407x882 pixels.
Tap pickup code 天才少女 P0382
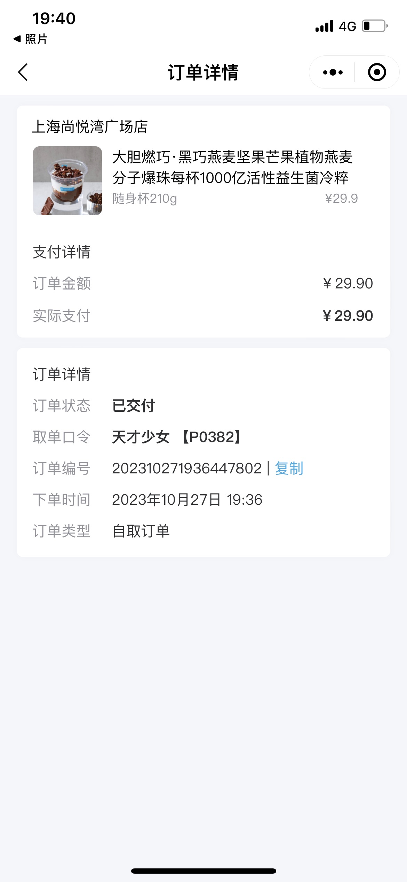tap(177, 437)
